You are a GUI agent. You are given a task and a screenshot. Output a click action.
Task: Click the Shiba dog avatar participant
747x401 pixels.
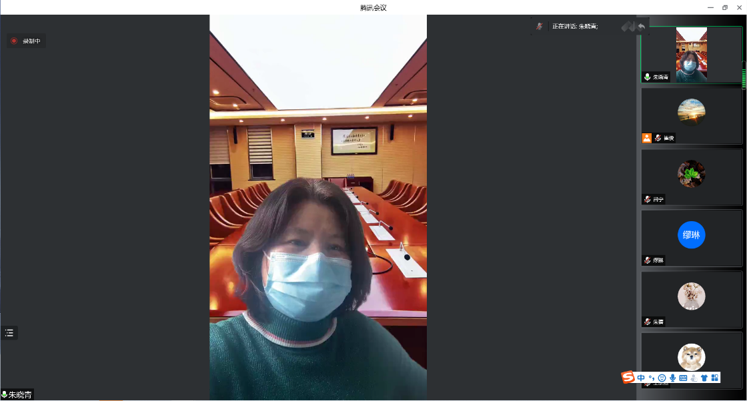691,357
